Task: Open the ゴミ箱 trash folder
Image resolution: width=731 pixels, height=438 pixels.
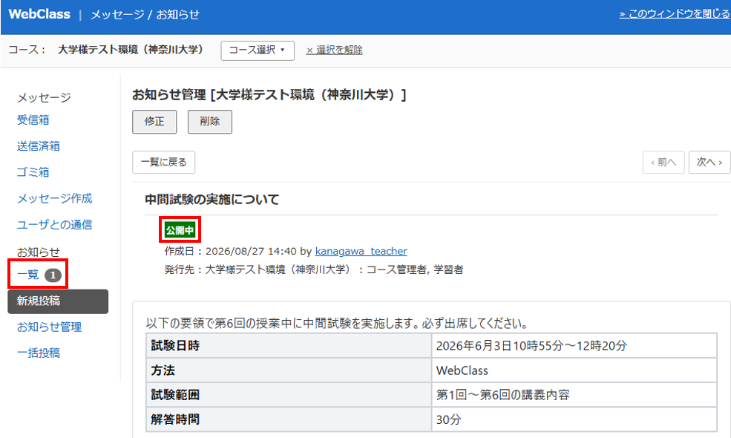Action: coord(33,172)
